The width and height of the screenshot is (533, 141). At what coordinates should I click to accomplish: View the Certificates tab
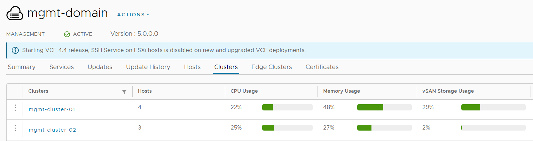tap(322, 67)
